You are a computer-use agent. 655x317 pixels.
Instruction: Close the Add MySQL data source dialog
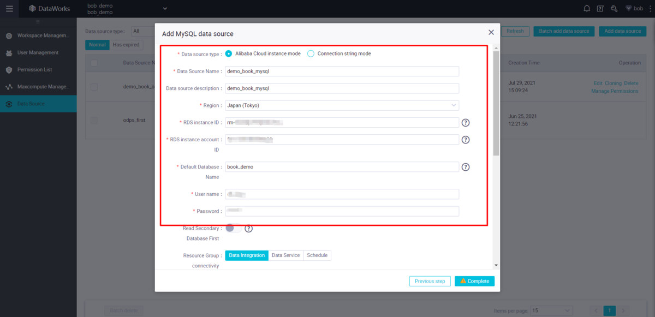tap(491, 33)
